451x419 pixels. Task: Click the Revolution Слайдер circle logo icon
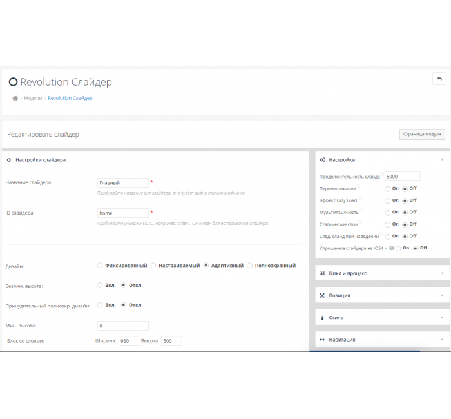click(x=13, y=82)
